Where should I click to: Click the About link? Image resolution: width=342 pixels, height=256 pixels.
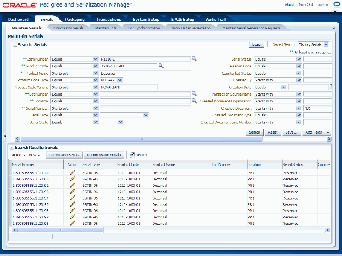[290, 5]
